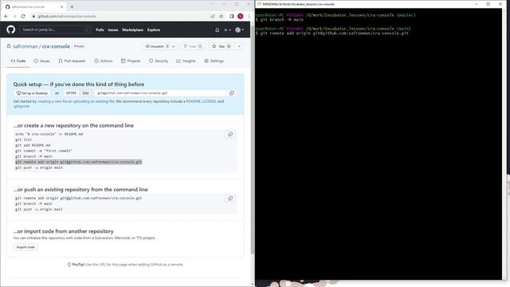Go back in the browser
This screenshot has width=510, height=287.
[6, 16]
